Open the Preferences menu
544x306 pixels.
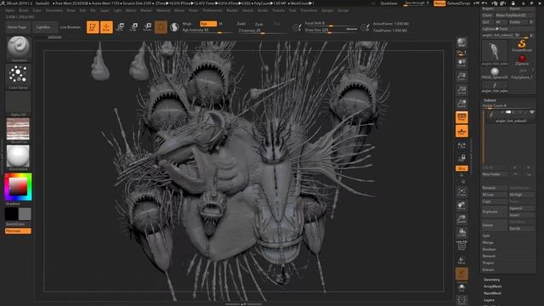pos(212,10)
